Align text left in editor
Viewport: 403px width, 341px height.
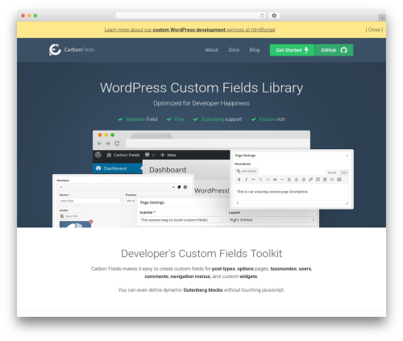click(289, 180)
